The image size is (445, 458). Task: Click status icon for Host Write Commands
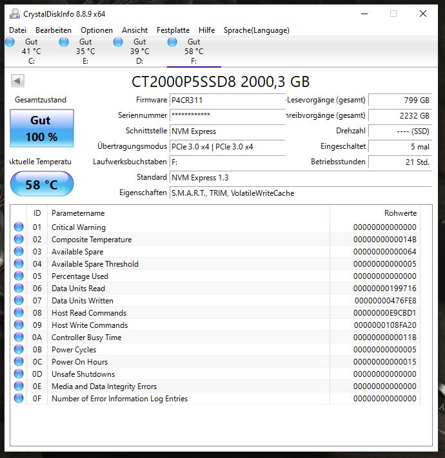coord(19,325)
